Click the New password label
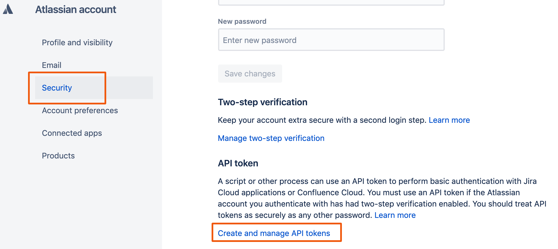This screenshot has height=249, width=558. click(242, 22)
